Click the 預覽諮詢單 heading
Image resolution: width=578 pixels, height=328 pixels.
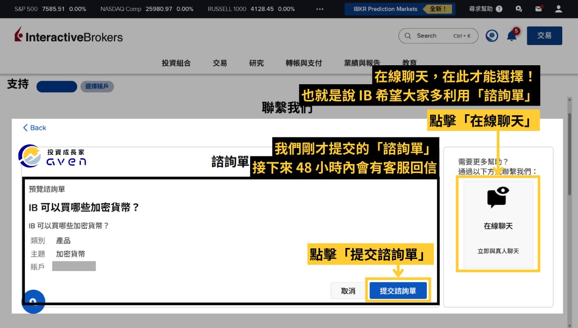pos(47,189)
